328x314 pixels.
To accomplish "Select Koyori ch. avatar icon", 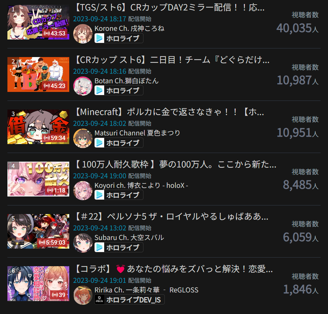I will 83,191.
